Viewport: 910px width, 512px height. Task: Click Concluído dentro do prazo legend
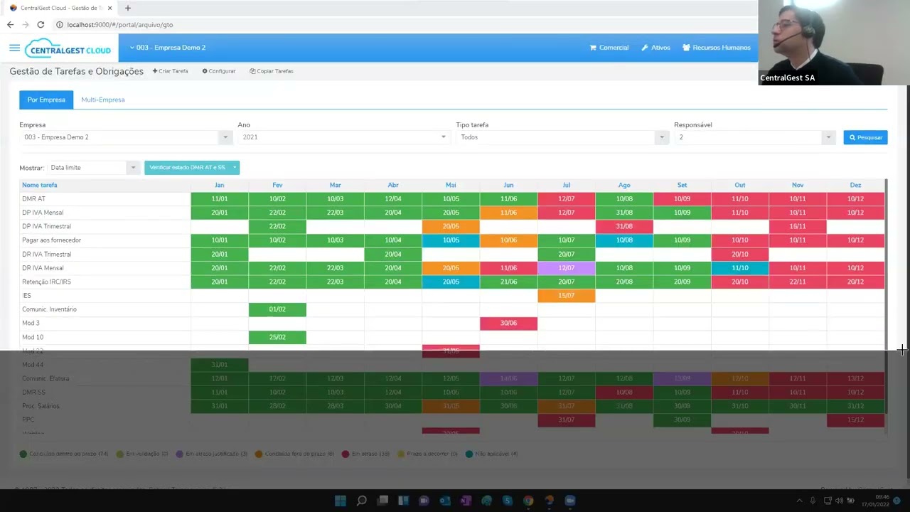tap(64, 454)
